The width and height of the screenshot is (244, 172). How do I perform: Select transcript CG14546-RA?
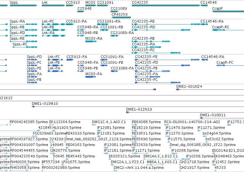point(204,24)
